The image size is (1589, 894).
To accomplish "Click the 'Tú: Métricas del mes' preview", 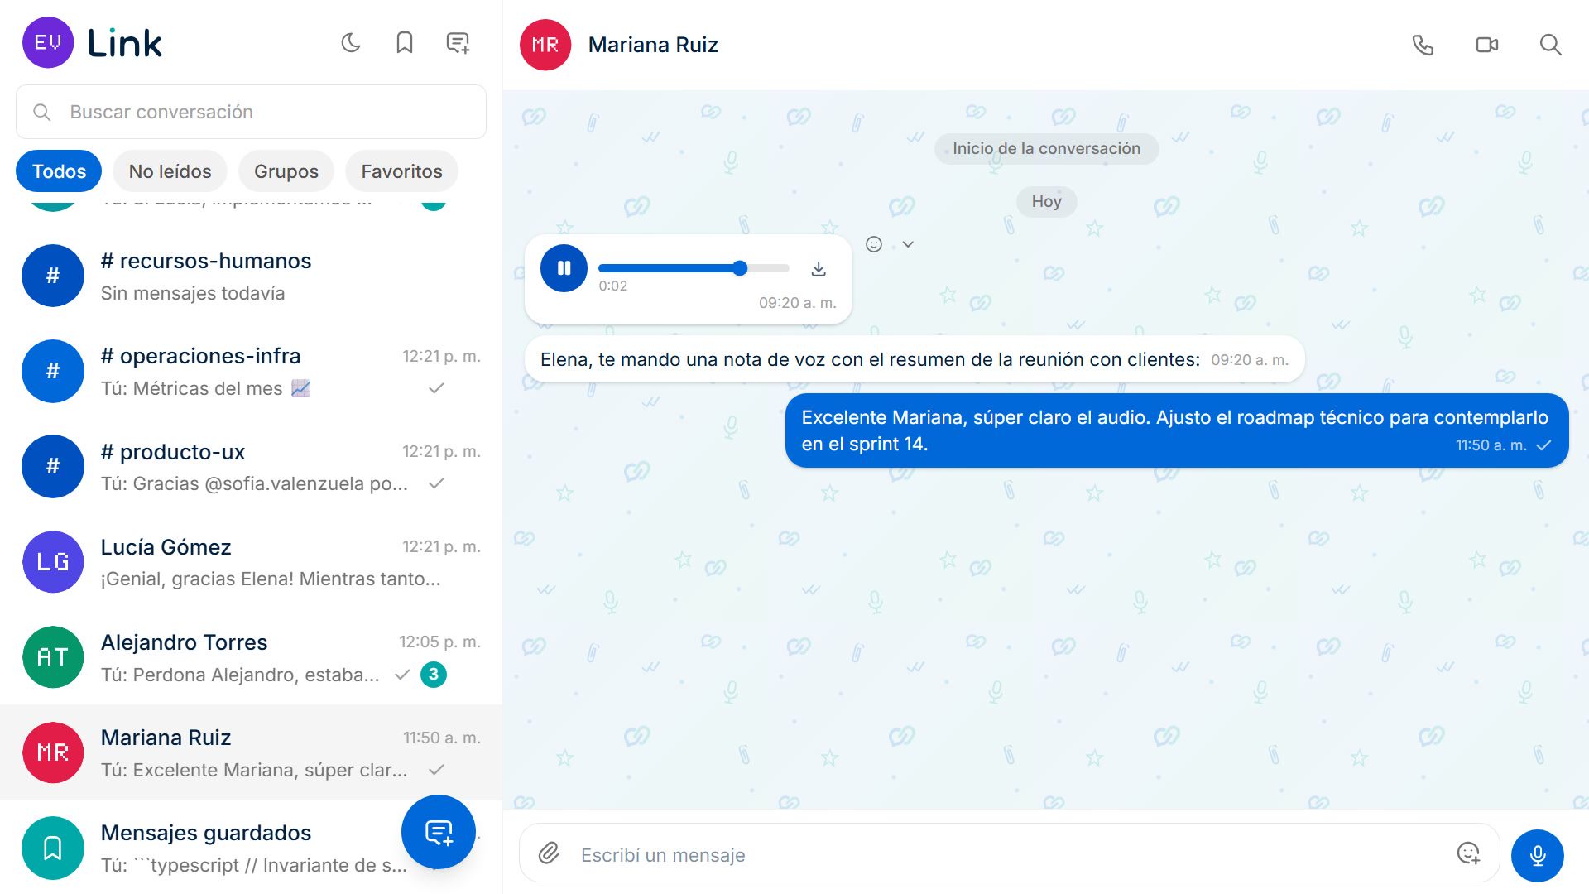I will [x=205, y=388].
